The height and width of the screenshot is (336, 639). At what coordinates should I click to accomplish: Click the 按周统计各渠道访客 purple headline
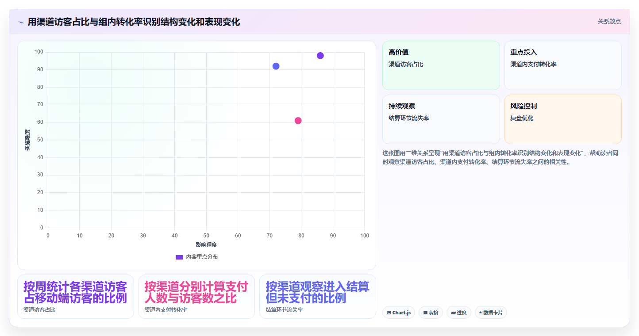pyautogui.click(x=75, y=292)
